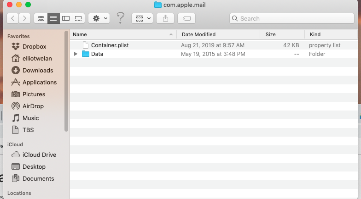
Task: Open Desktop in the sidebar
Action: click(34, 167)
